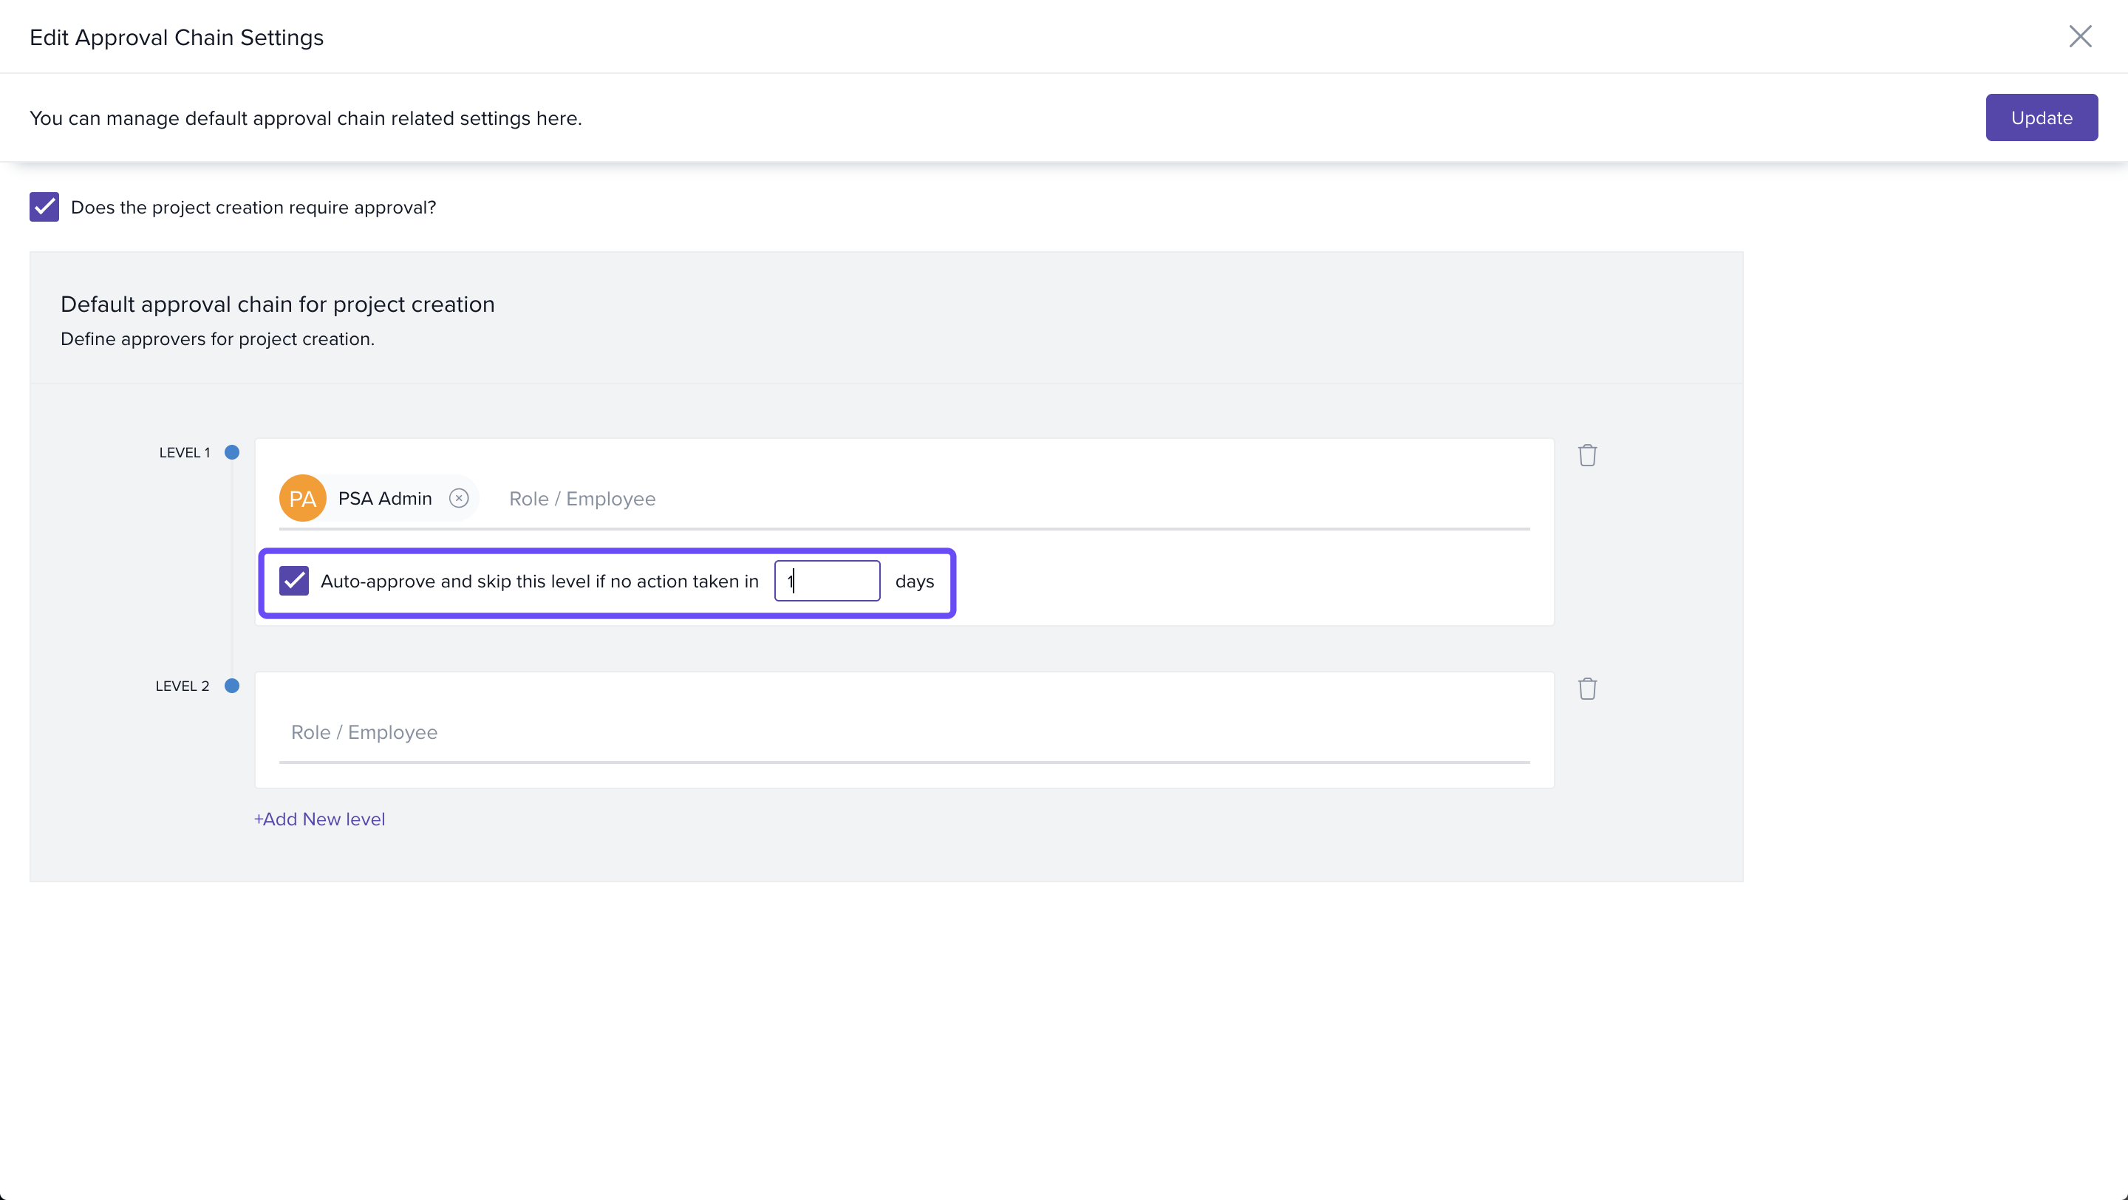Close the Edit Approval Chain dialog
Image resolution: width=2128 pixels, height=1200 pixels.
(2079, 36)
